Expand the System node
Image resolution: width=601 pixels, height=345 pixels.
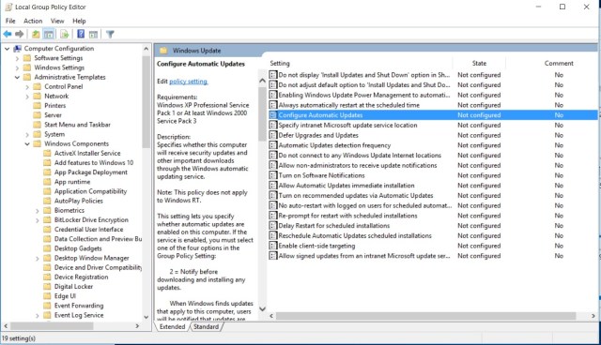tap(27, 134)
